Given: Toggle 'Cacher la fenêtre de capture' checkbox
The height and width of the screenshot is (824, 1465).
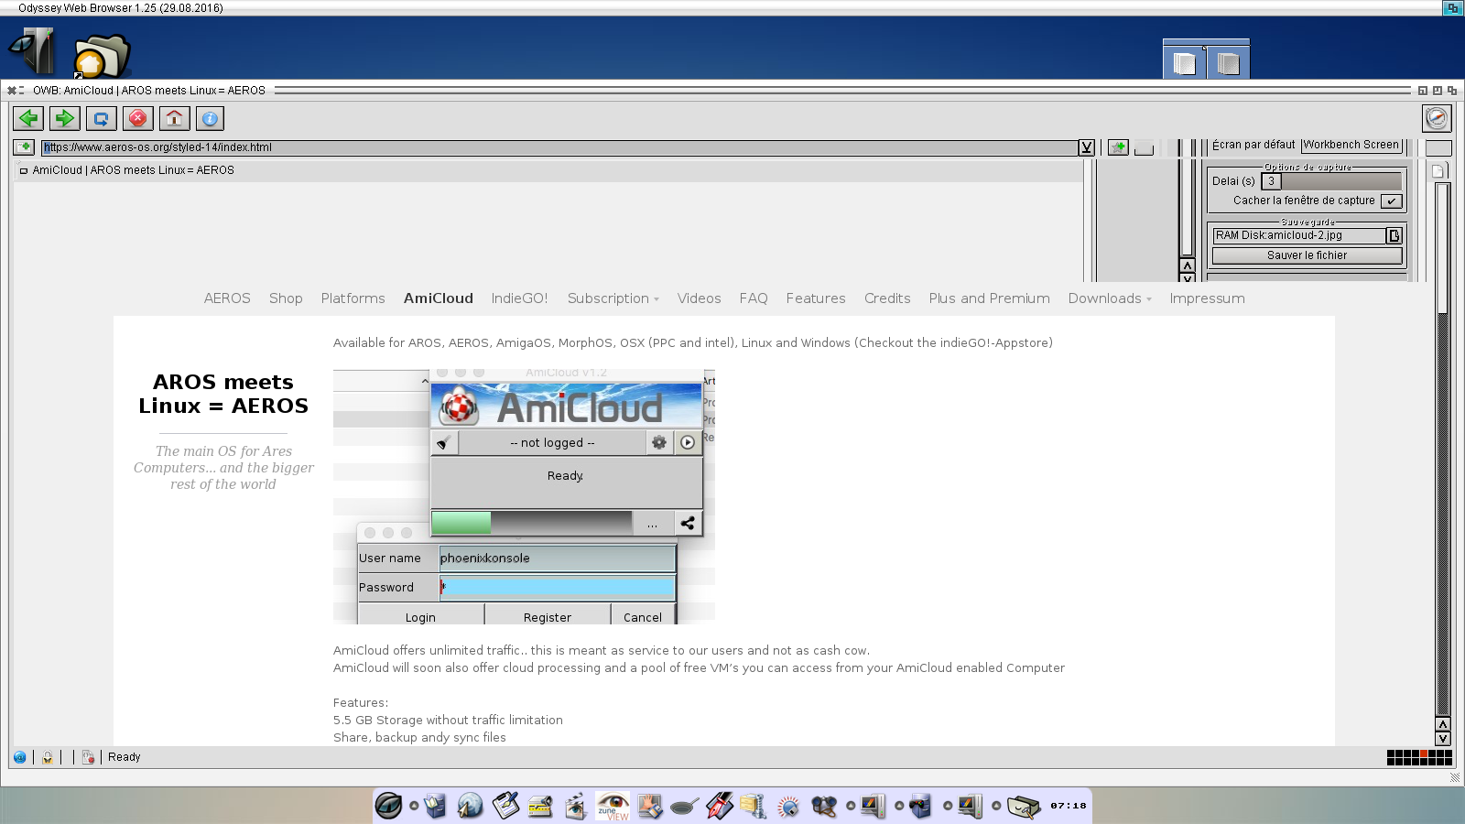Looking at the screenshot, I should 1391,201.
